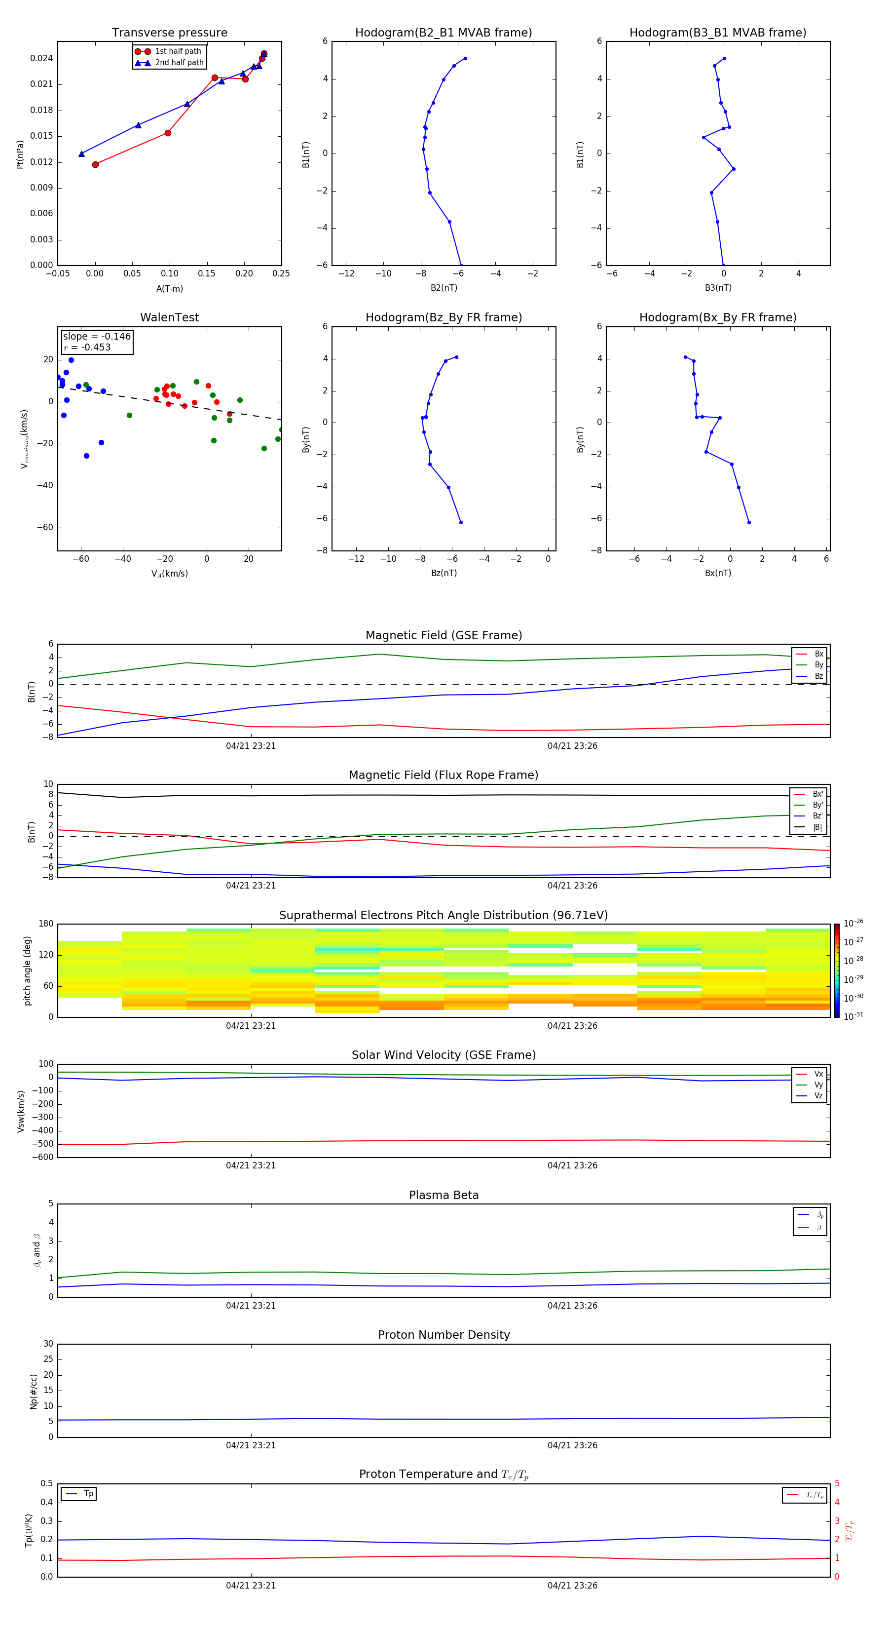Click the 'Magnetic Field (GSE Frame)' title
Screen dimensions: 888x1629
pos(444,635)
